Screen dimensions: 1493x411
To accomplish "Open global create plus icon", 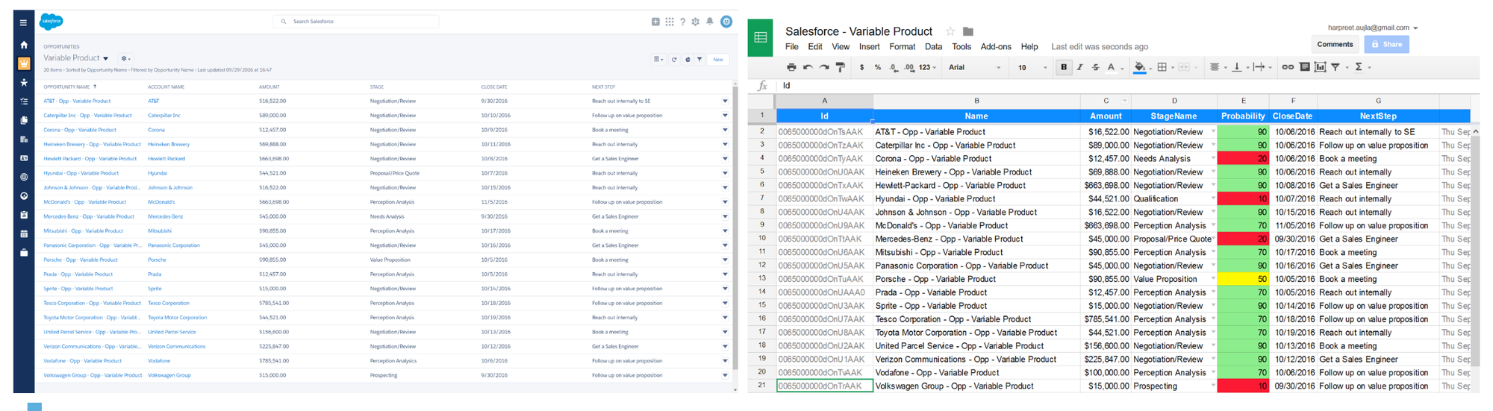I will click(655, 22).
